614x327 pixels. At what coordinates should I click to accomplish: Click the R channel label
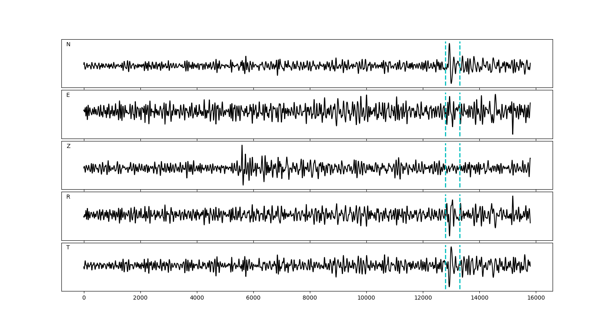[68, 197]
